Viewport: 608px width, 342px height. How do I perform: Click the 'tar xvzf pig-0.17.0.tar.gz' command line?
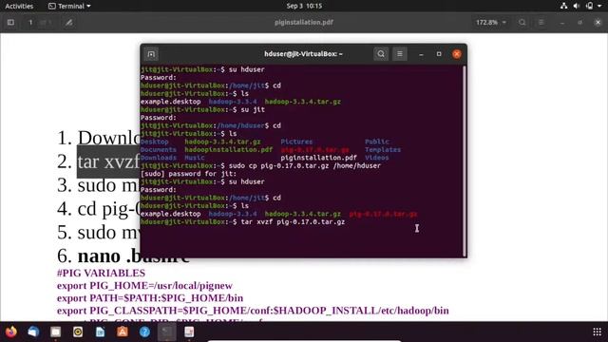coord(293,221)
